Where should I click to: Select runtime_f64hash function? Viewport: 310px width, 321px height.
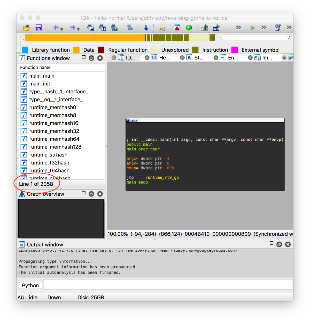coord(49,171)
